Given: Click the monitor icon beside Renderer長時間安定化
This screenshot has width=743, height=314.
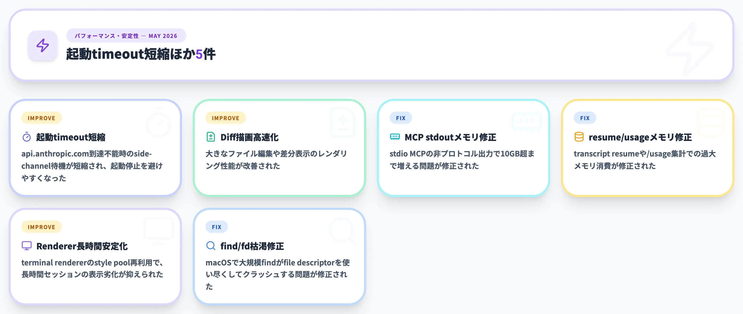Looking at the screenshot, I should (x=26, y=246).
